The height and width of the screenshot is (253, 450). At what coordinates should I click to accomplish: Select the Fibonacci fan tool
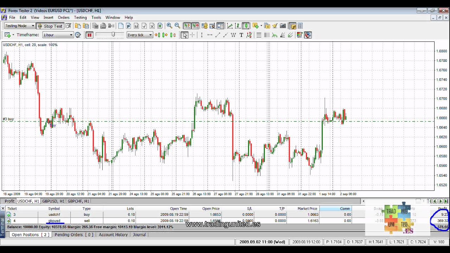click(x=283, y=35)
